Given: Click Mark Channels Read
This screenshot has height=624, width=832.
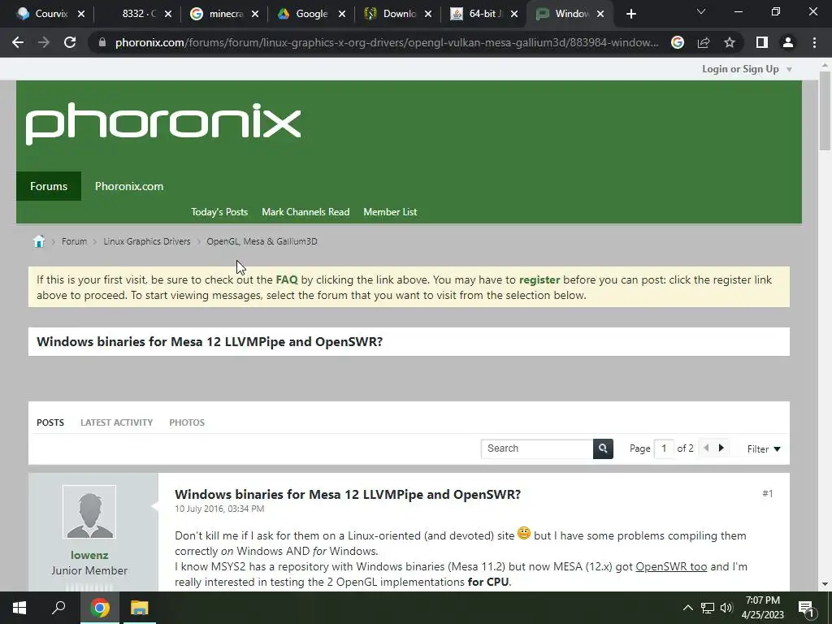Looking at the screenshot, I should [305, 212].
